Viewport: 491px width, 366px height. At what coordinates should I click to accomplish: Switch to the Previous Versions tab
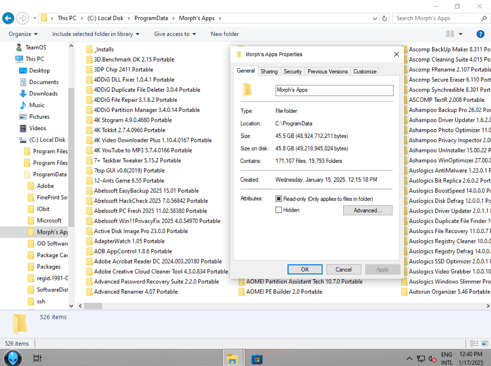pos(328,71)
